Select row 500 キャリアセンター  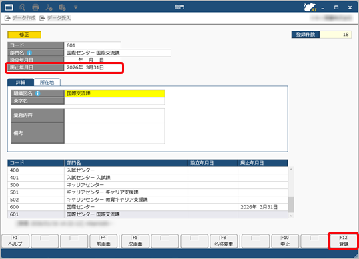coord(147,185)
